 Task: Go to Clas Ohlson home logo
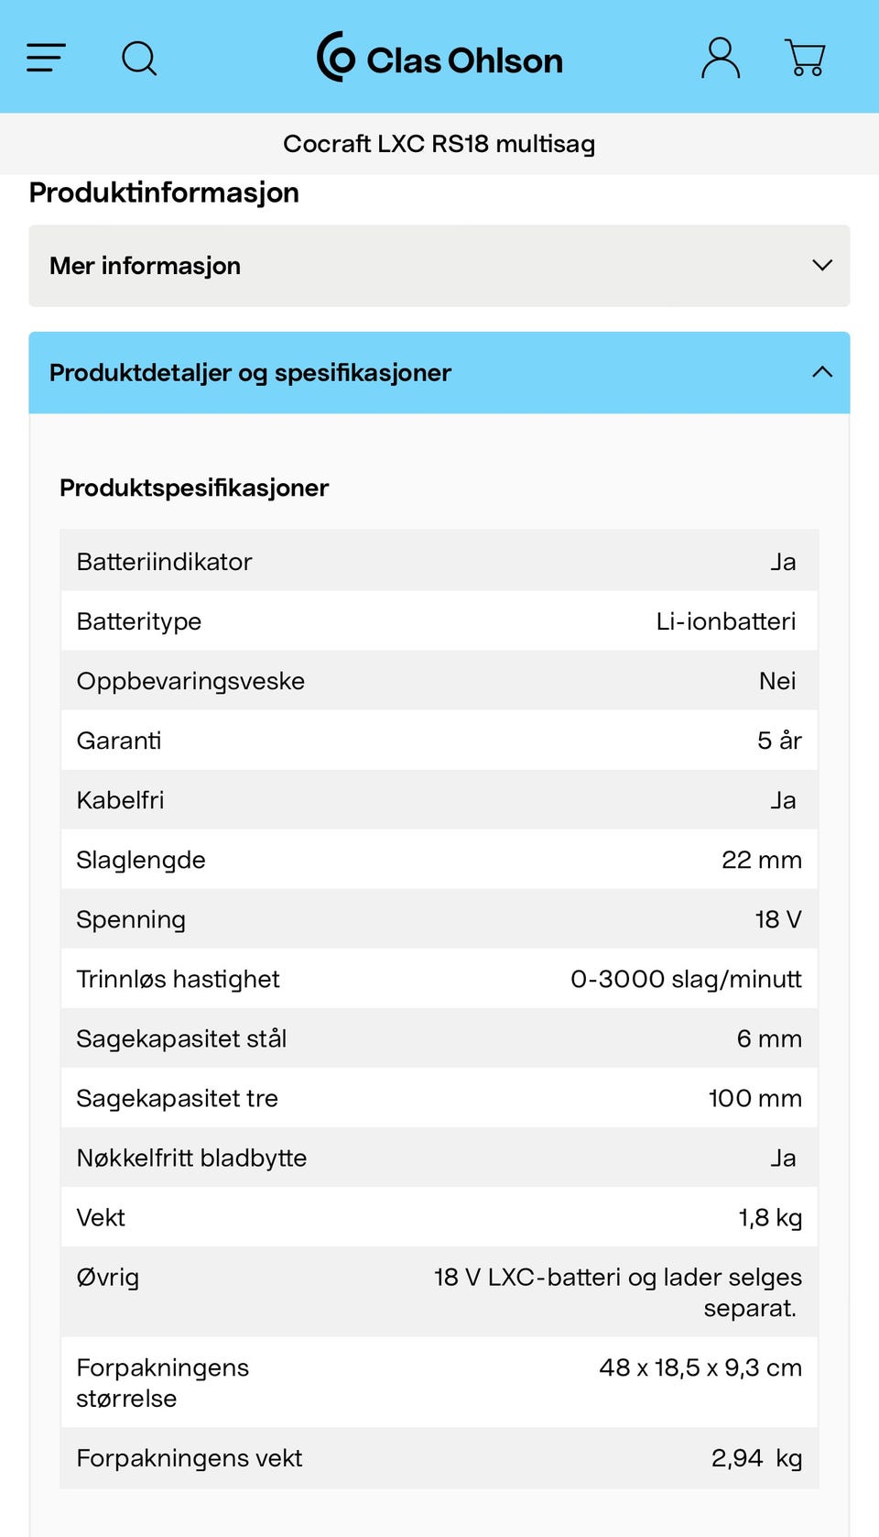[439, 58]
